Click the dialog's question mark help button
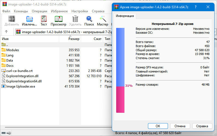Image resolution: width=217 pixels, height=136 pixels. [x=196, y=7]
